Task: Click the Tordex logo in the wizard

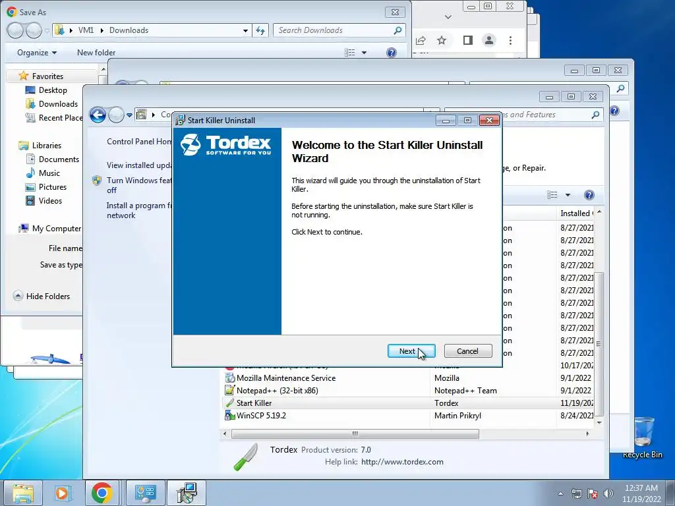Action: (226, 144)
